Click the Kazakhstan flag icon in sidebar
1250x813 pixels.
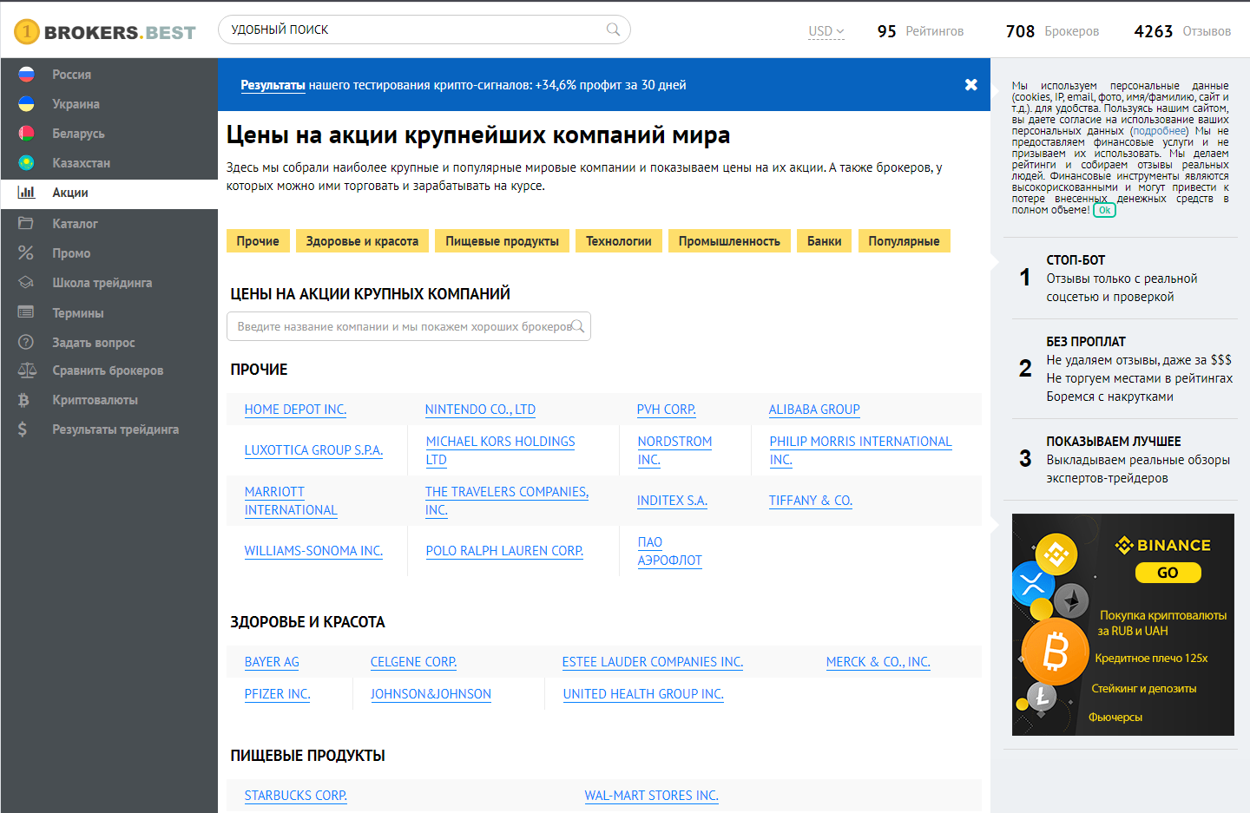pyautogui.click(x=26, y=163)
